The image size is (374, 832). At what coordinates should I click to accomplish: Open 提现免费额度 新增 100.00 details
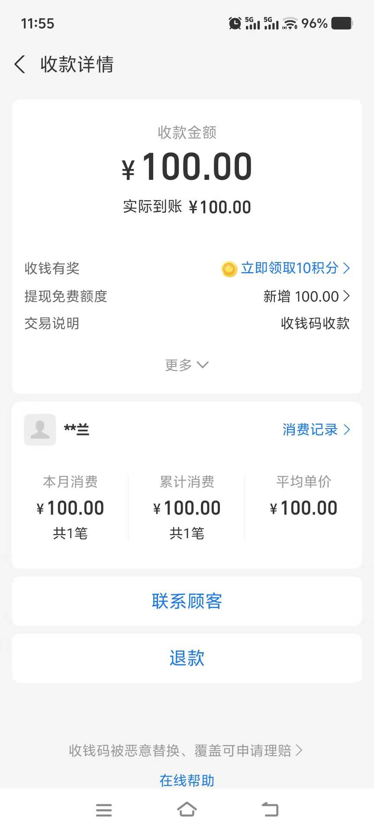(306, 296)
